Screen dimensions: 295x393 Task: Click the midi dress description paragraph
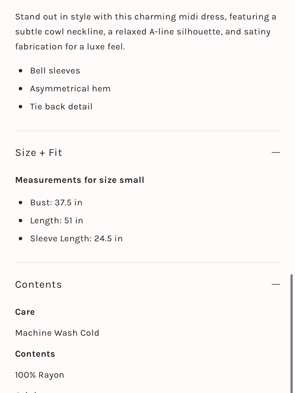[146, 32]
